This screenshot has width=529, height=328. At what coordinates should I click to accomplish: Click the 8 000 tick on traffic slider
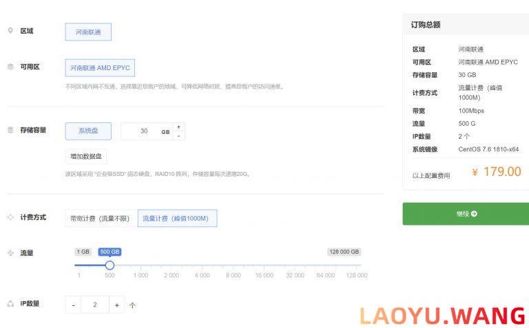click(x=233, y=275)
